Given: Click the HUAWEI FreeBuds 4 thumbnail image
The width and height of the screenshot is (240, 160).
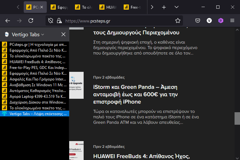Looking at the screenshot, I should pyautogui.click(x=76, y=150).
